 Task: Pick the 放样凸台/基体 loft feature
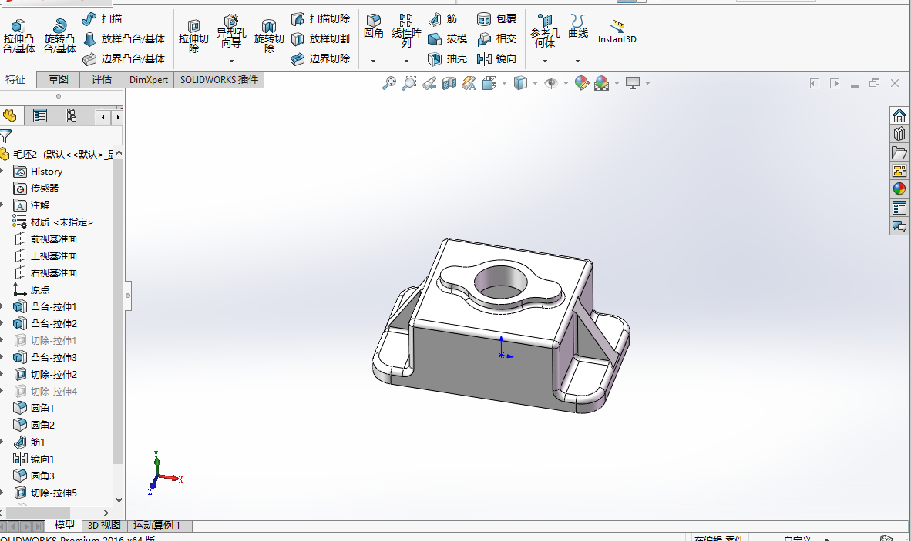coord(124,38)
